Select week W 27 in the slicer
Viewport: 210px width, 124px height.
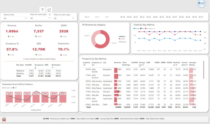coord(175,17)
